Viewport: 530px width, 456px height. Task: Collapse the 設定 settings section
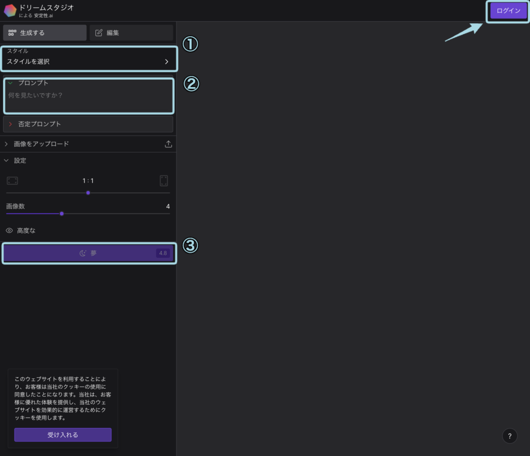(x=7, y=160)
